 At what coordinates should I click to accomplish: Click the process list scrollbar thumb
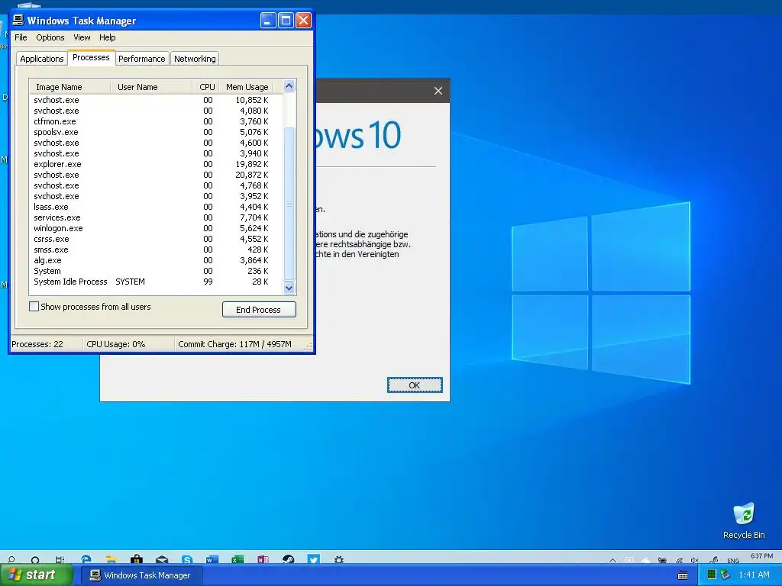(x=289, y=204)
